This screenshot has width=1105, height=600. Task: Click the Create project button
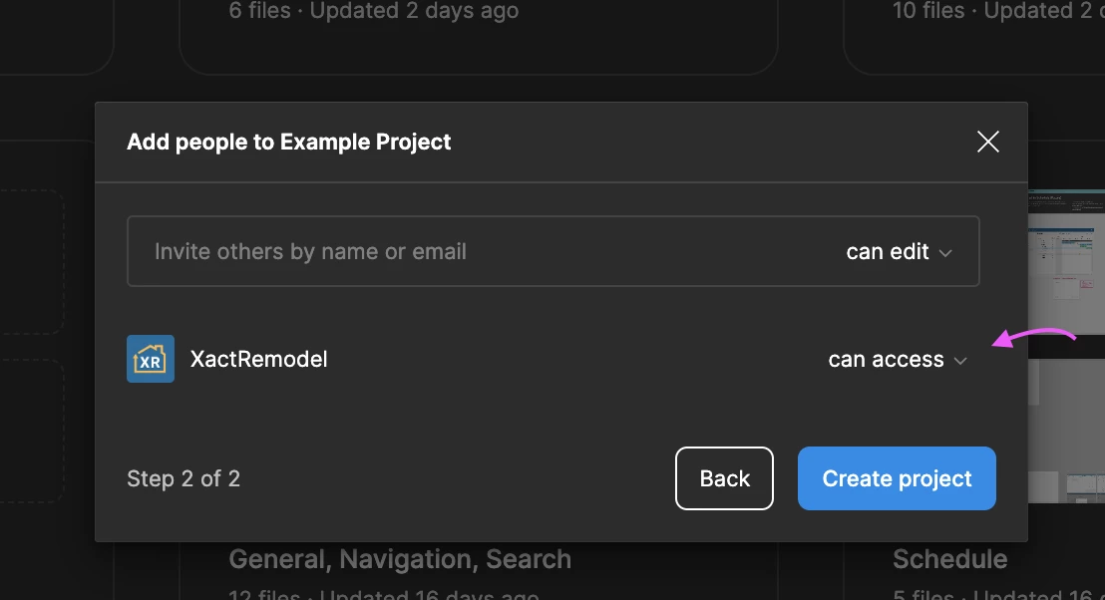[897, 478]
